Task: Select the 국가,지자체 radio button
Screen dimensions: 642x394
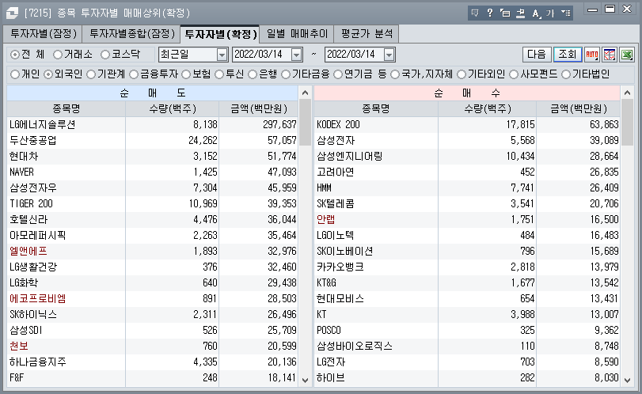Action: tap(395, 74)
